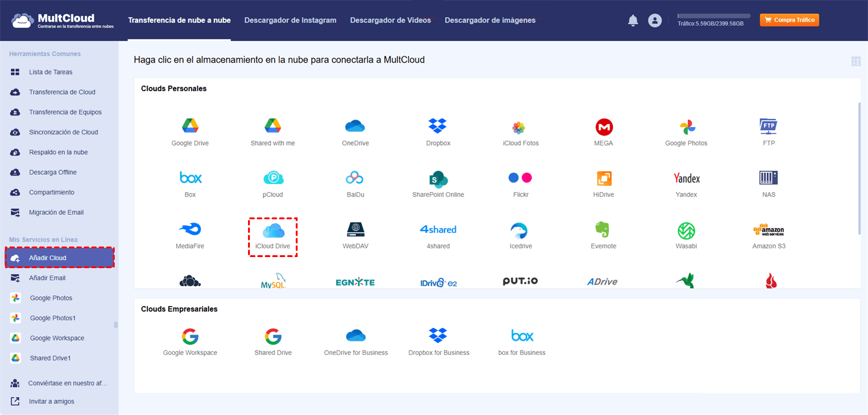Viewport: 868px width, 415px height.
Task: Select the Dropbox personal cloud icon
Action: coord(438,126)
